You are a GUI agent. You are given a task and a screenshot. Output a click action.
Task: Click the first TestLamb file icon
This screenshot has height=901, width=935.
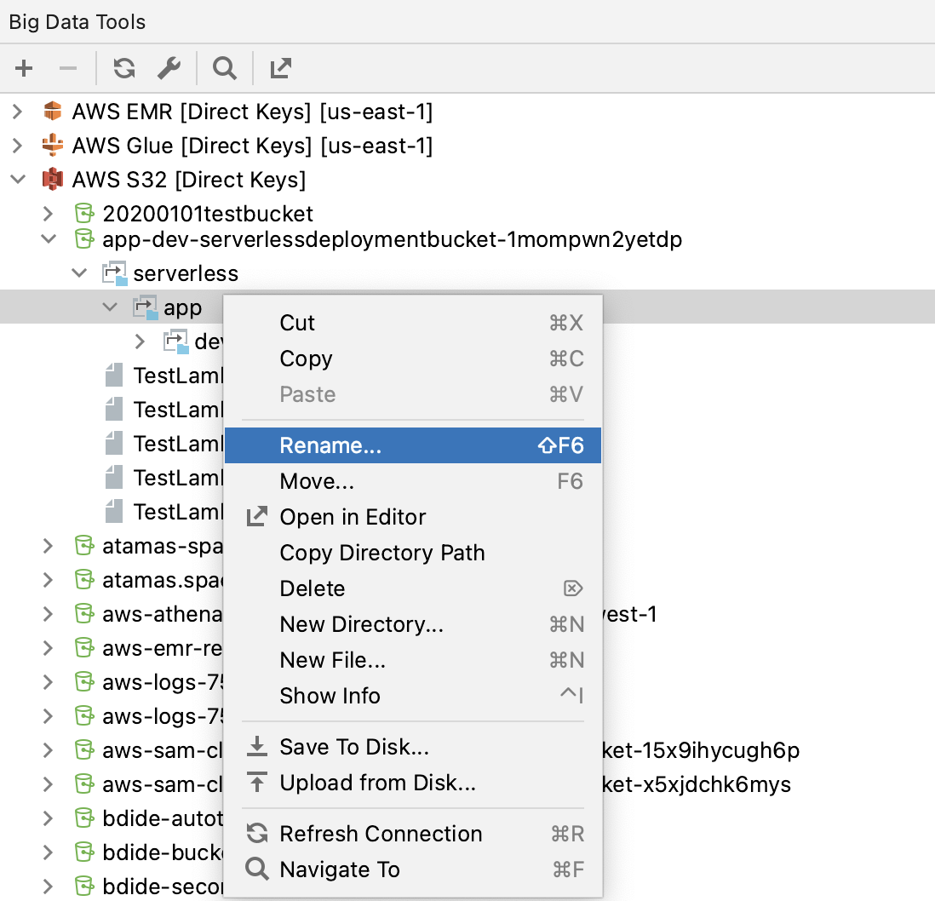[114, 375]
